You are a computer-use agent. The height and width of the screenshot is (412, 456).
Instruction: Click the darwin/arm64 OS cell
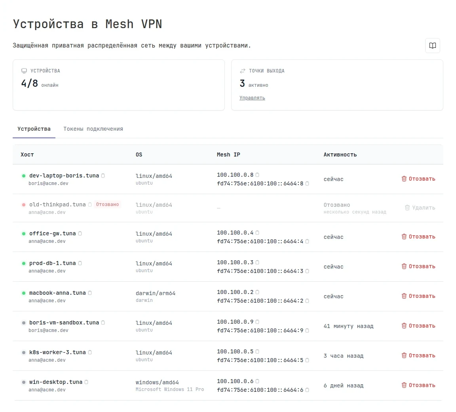pos(155,293)
